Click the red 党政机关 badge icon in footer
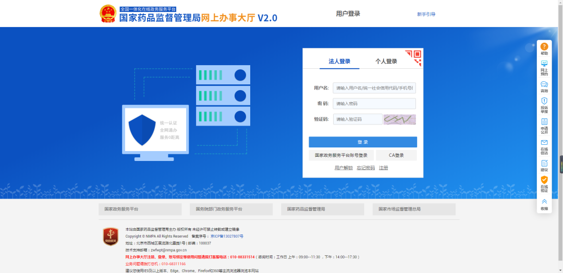The image size is (563, 273). [x=111, y=237]
